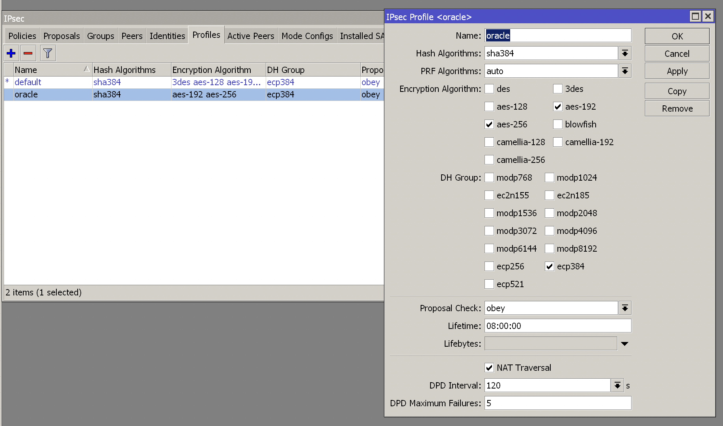Enable the modp2048 DH group

[549, 213]
